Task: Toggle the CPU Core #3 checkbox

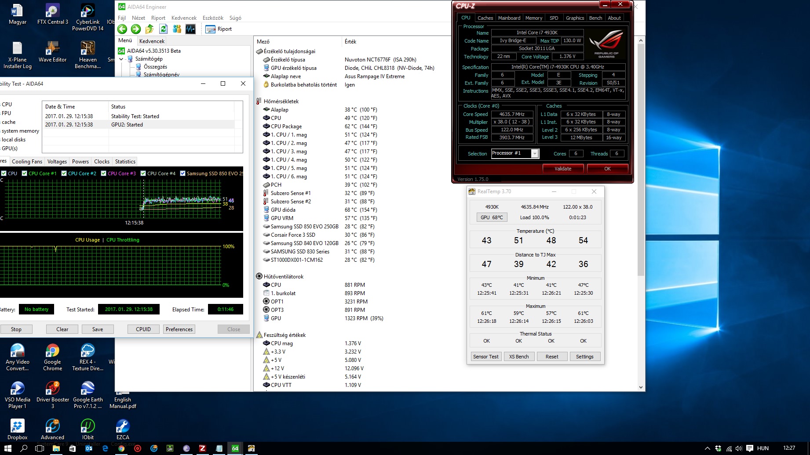Action: point(104,173)
